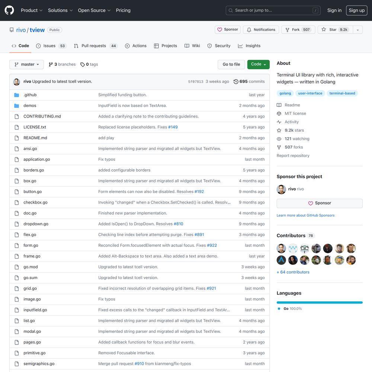This screenshot has width=372, height=372.
Task: Click the Sign in link
Action: point(334,10)
